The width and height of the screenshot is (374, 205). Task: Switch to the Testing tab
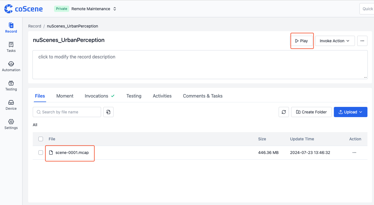[134, 96]
